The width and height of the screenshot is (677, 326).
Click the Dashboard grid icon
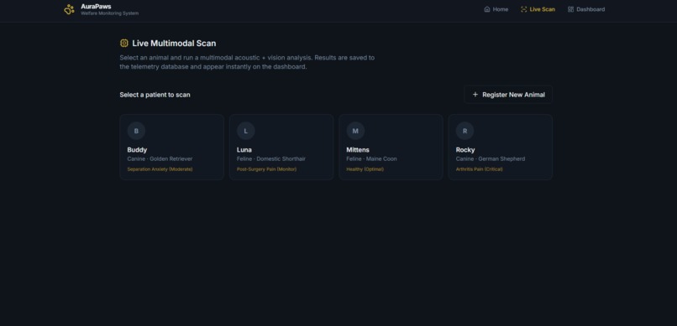pyautogui.click(x=570, y=9)
